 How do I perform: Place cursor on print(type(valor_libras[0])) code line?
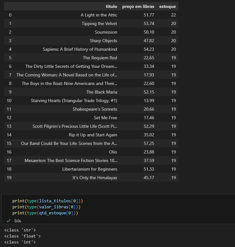tap(47, 207)
